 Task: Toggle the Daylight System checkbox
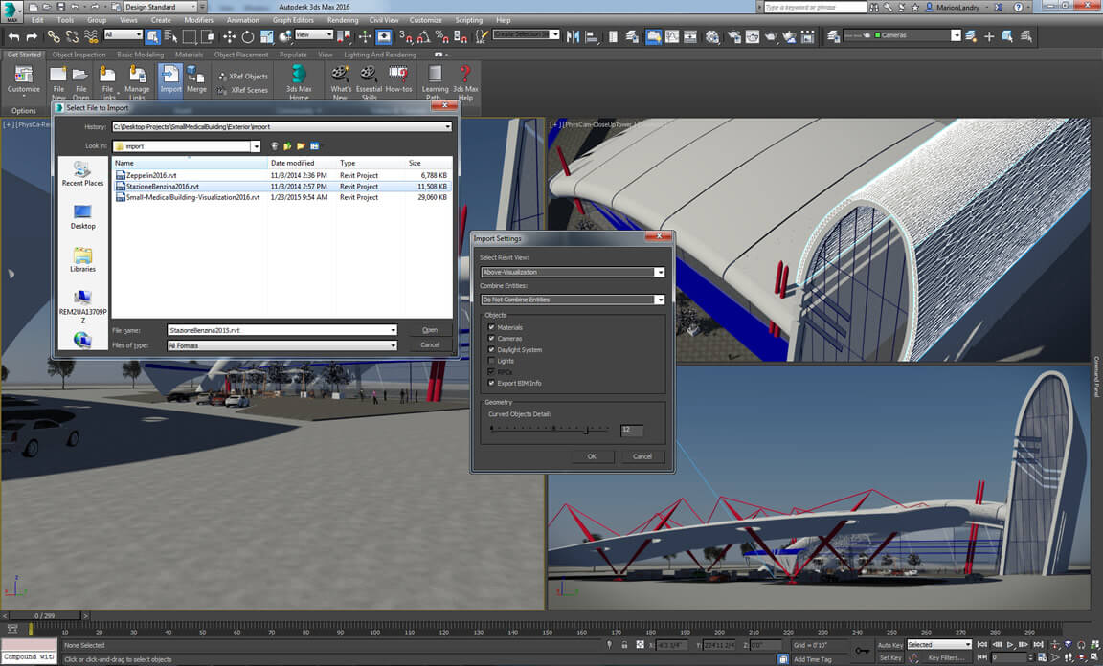pos(492,349)
